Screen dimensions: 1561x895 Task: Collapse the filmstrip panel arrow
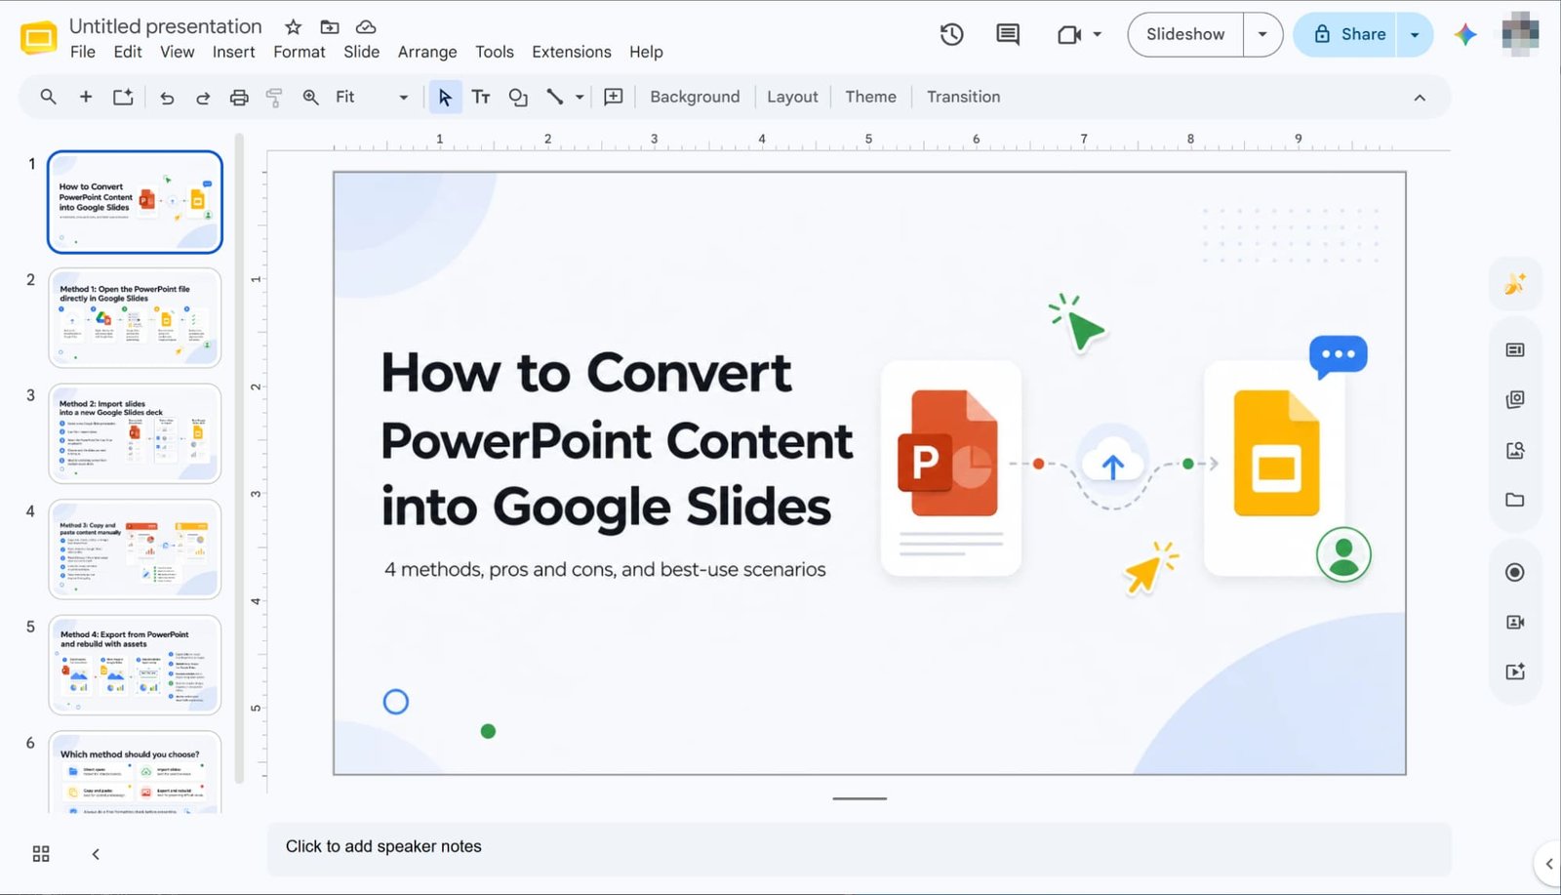pos(96,854)
